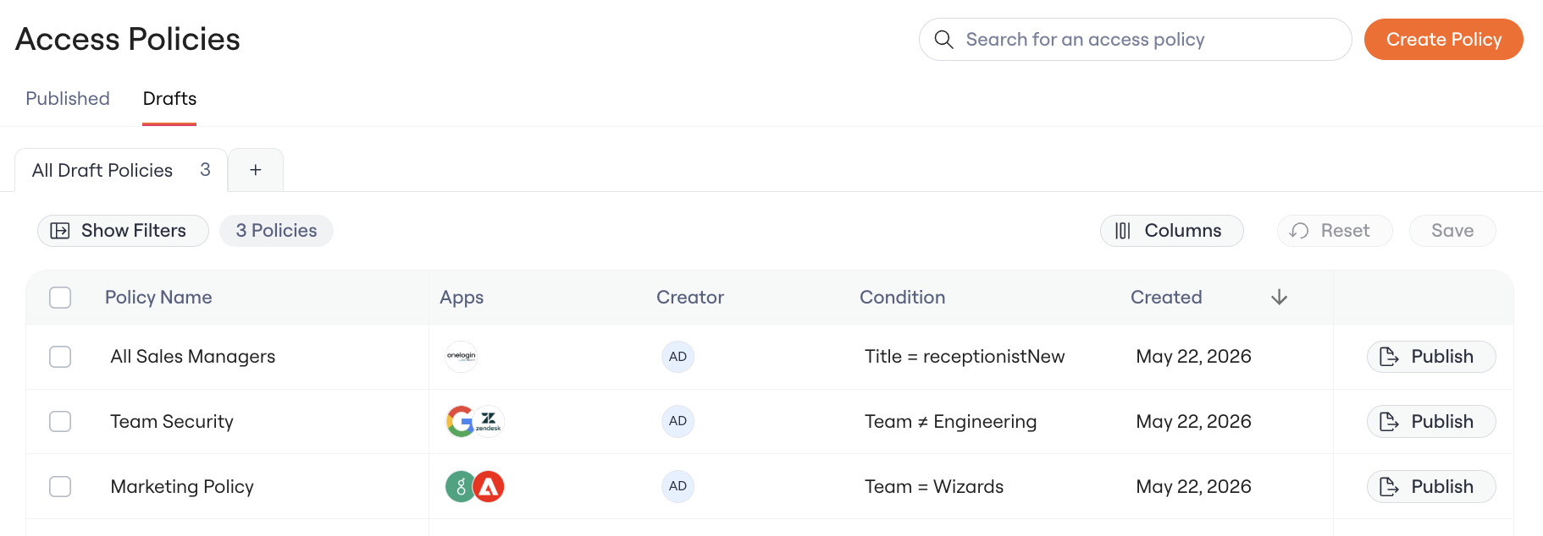The height and width of the screenshot is (536, 1543).
Task: Switch to the Published tab
Action: 68,99
